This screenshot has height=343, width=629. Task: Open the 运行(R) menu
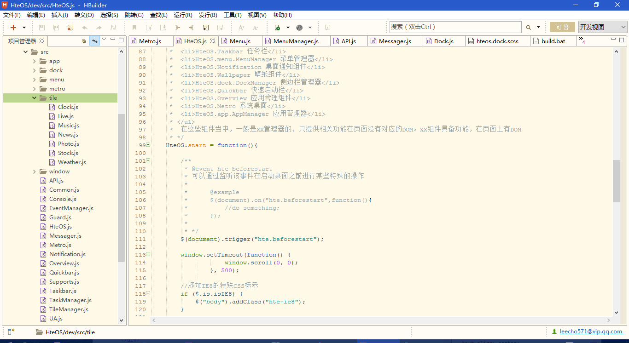click(x=183, y=15)
